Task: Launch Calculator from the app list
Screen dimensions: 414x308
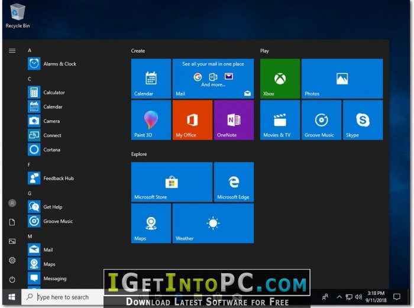Action: (x=47, y=92)
